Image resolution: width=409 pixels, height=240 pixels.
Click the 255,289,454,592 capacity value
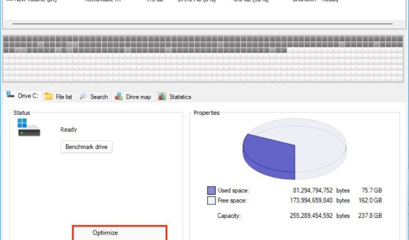click(311, 216)
